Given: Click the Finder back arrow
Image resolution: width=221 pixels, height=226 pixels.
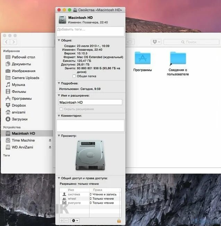Looking at the screenshot, I should pyautogui.click(x=6, y=42).
